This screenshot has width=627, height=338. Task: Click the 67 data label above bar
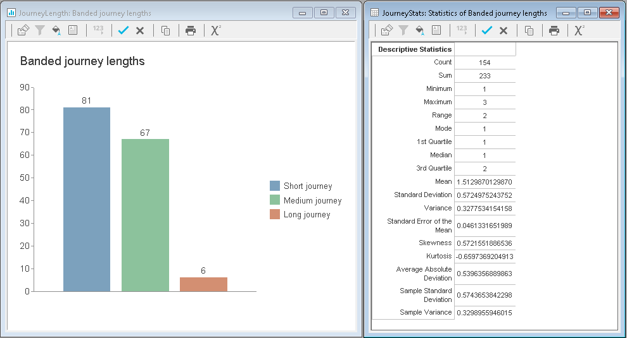145,133
